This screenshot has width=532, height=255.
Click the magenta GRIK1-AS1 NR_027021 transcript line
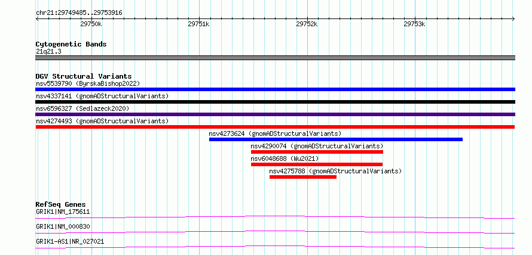[x=275, y=247]
